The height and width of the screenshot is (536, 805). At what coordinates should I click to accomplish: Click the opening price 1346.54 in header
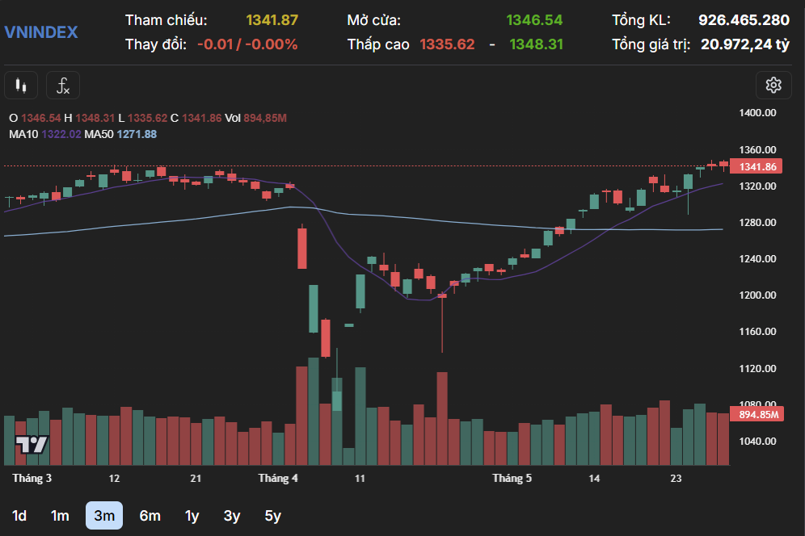pos(534,20)
